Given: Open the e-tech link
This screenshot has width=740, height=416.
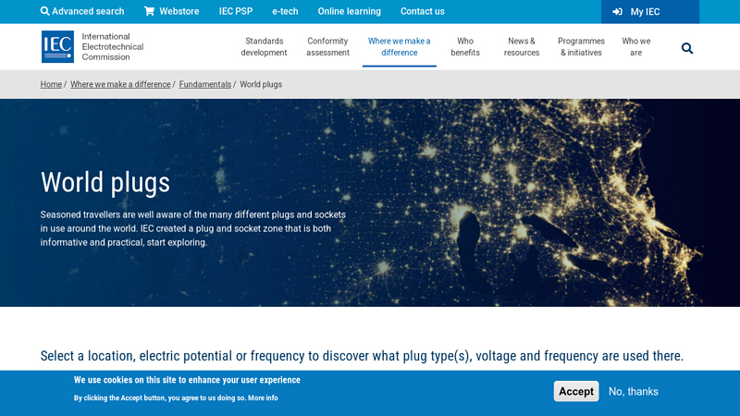Looking at the screenshot, I should click(x=285, y=11).
